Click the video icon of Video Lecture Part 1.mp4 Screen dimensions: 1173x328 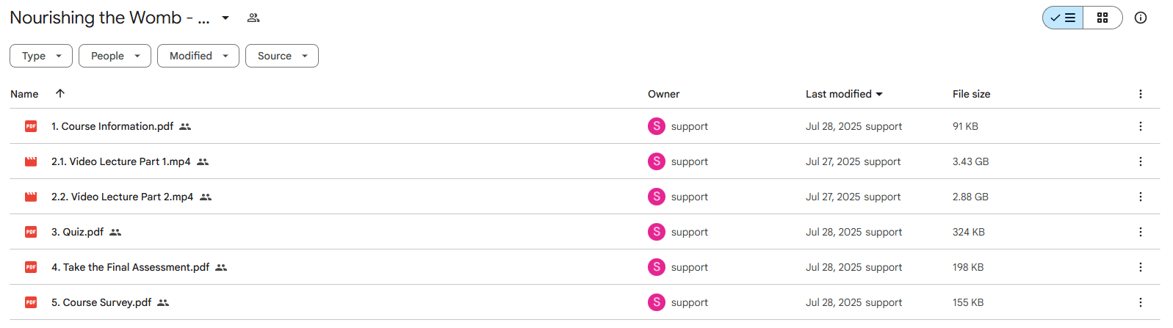coord(31,161)
